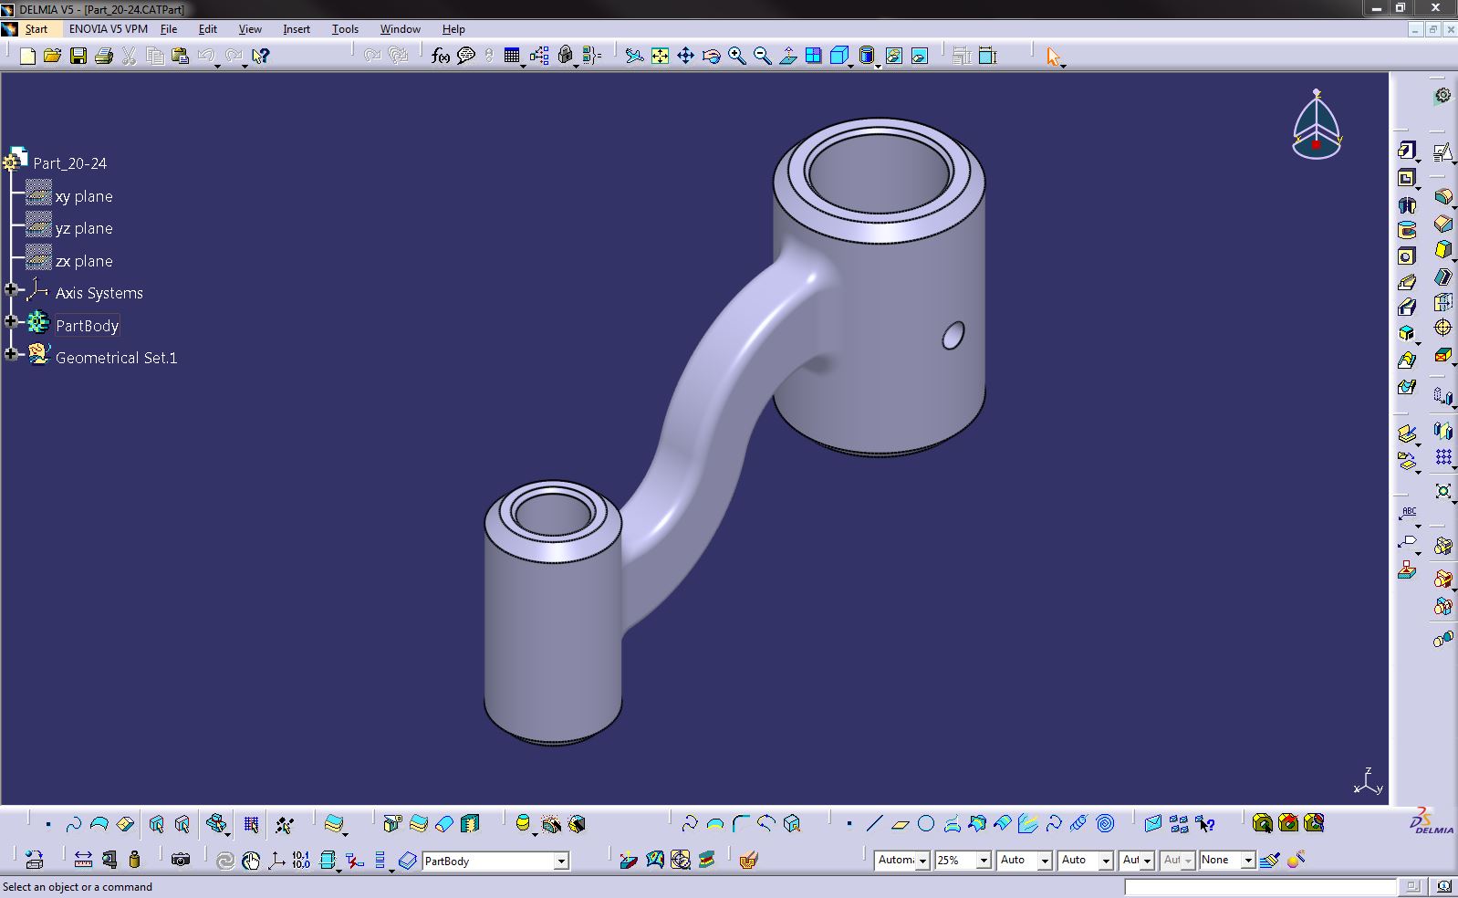1458x898 pixels.
Task: Click the Zoom Out magnifier
Action: point(762,56)
